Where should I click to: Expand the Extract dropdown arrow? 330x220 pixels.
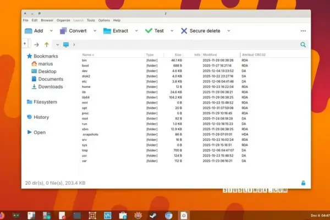[136, 31]
